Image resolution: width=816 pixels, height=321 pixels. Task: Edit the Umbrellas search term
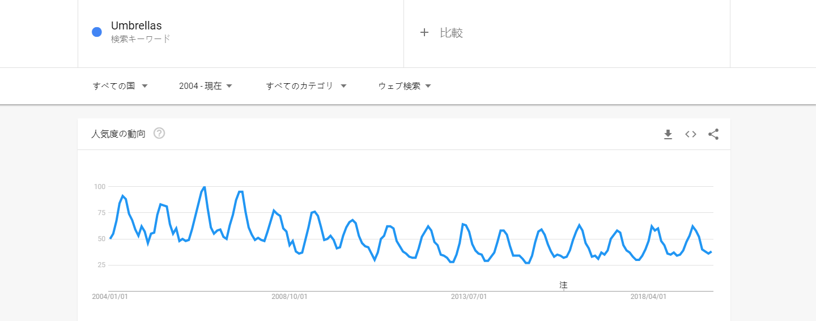tap(137, 25)
